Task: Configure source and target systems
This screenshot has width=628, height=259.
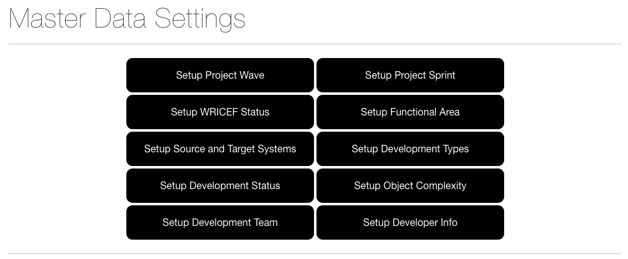Action: click(x=220, y=149)
